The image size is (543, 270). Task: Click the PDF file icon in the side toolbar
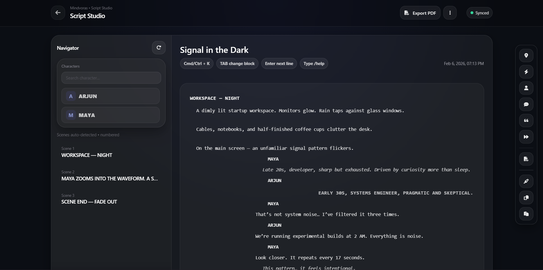(x=526, y=159)
